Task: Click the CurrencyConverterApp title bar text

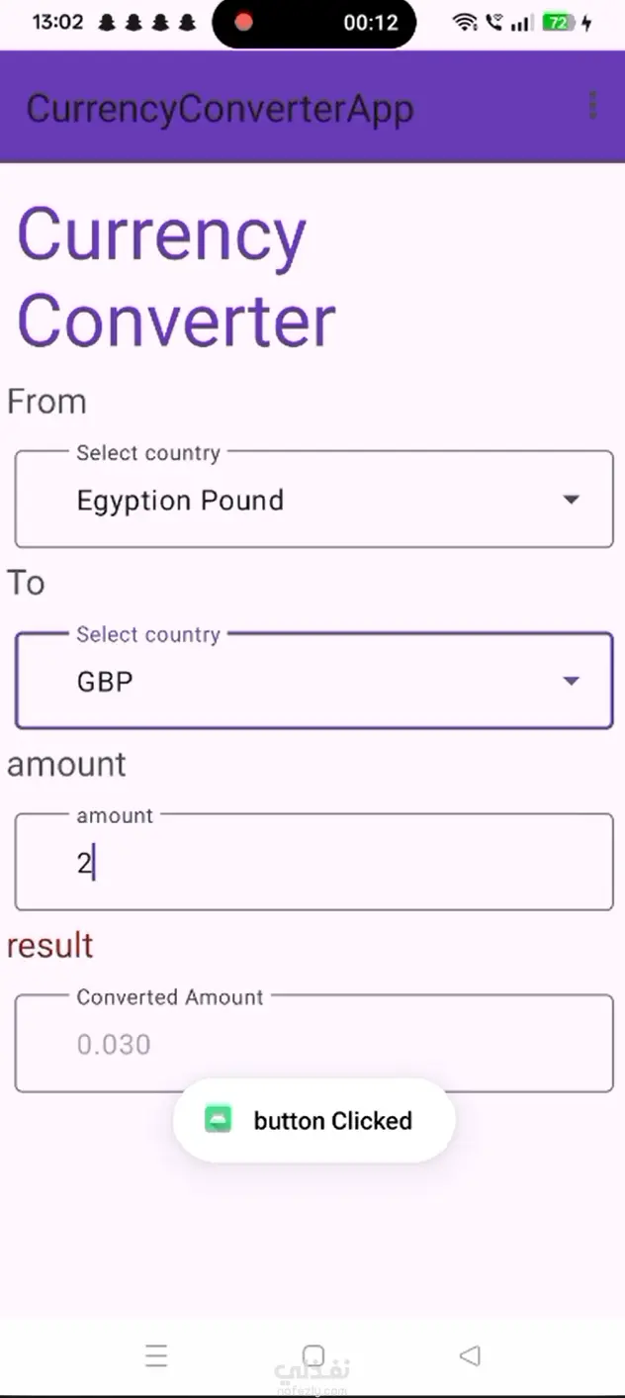Action: click(x=220, y=108)
